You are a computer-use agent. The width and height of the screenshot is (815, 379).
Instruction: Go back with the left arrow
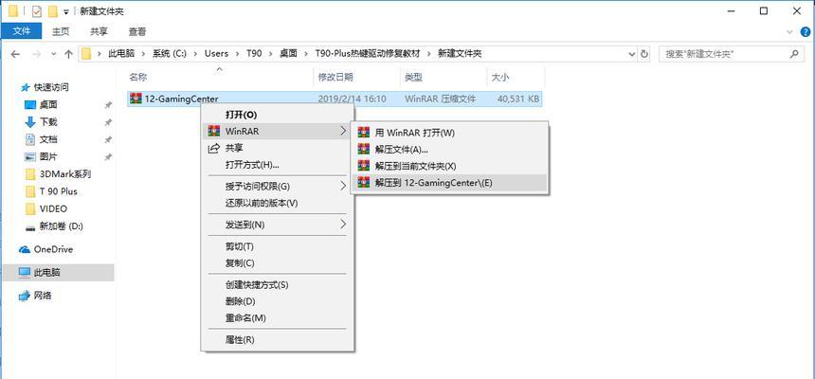pos(15,54)
